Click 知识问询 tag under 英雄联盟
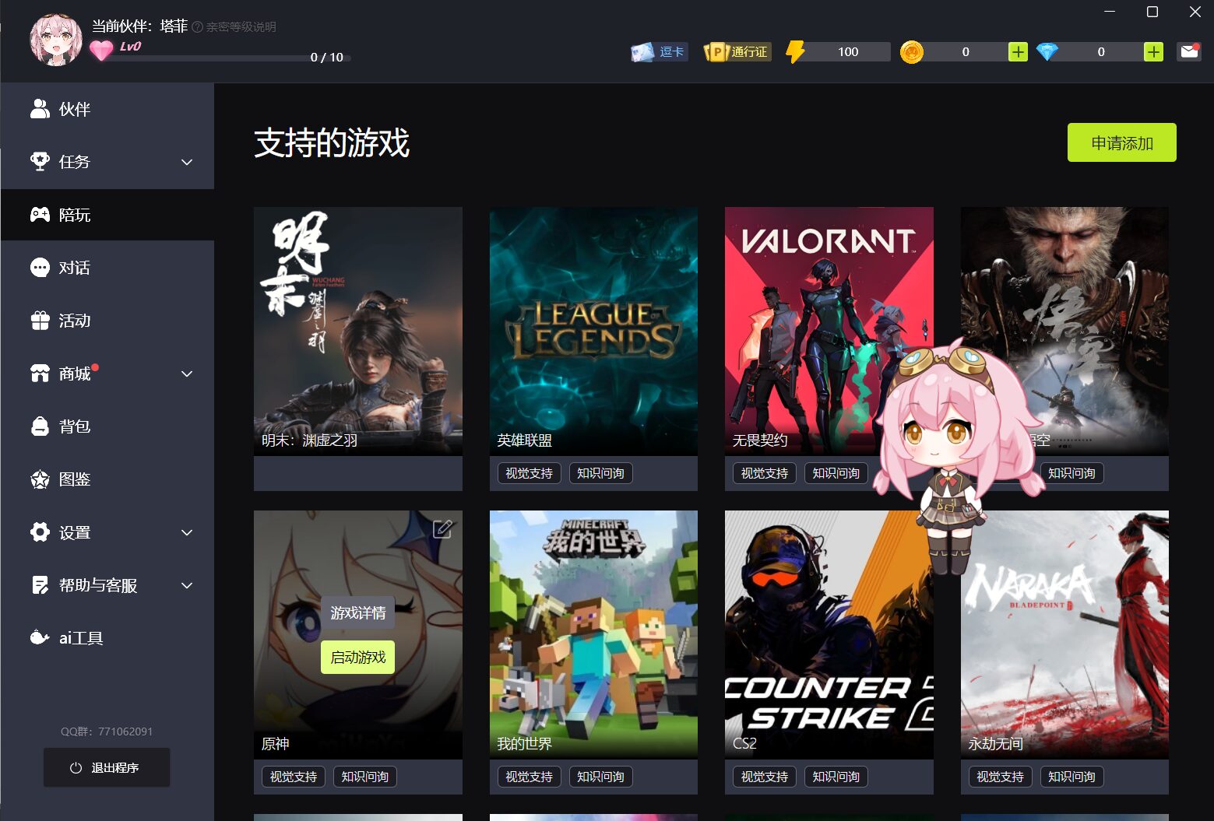The width and height of the screenshot is (1214, 821). [x=600, y=473]
